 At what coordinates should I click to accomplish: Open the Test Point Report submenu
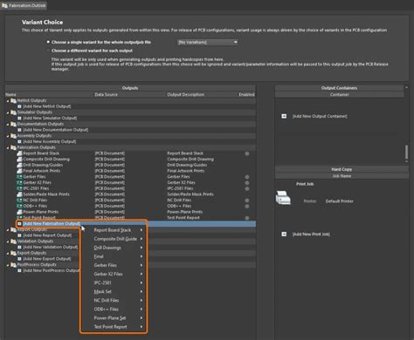(114, 327)
